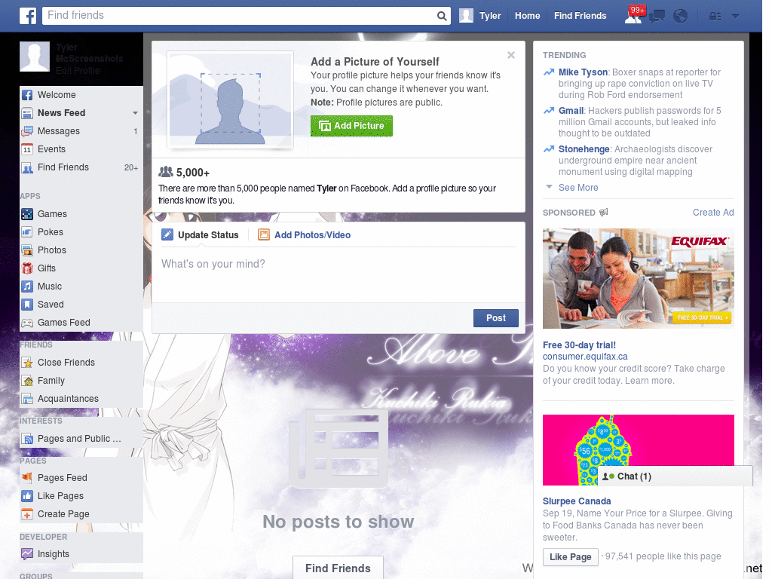Click the Equifax ad image
Screen dimensions: 772x579
coord(638,279)
